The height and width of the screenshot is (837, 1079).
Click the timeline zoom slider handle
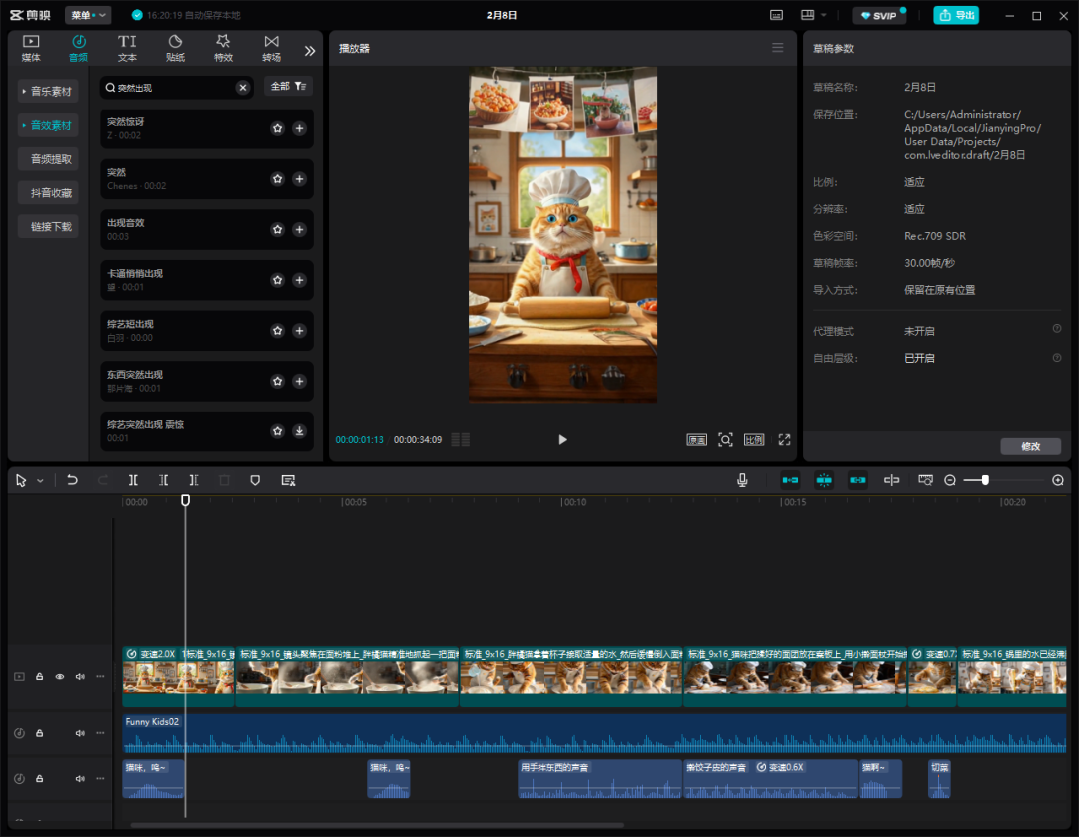[985, 480]
